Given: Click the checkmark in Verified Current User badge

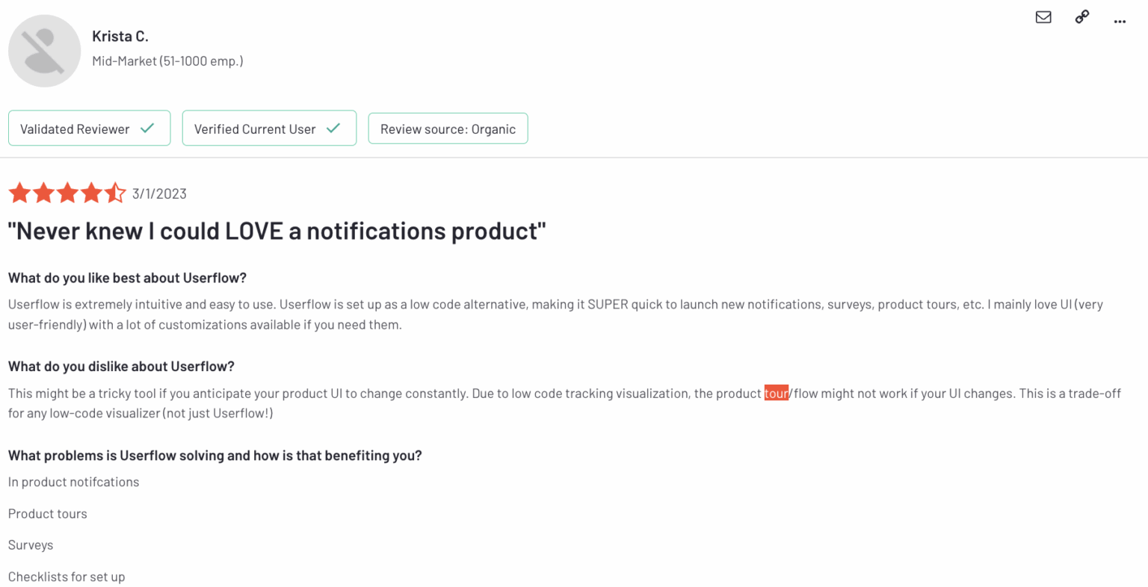Looking at the screenshot, I should coord(333,128).
